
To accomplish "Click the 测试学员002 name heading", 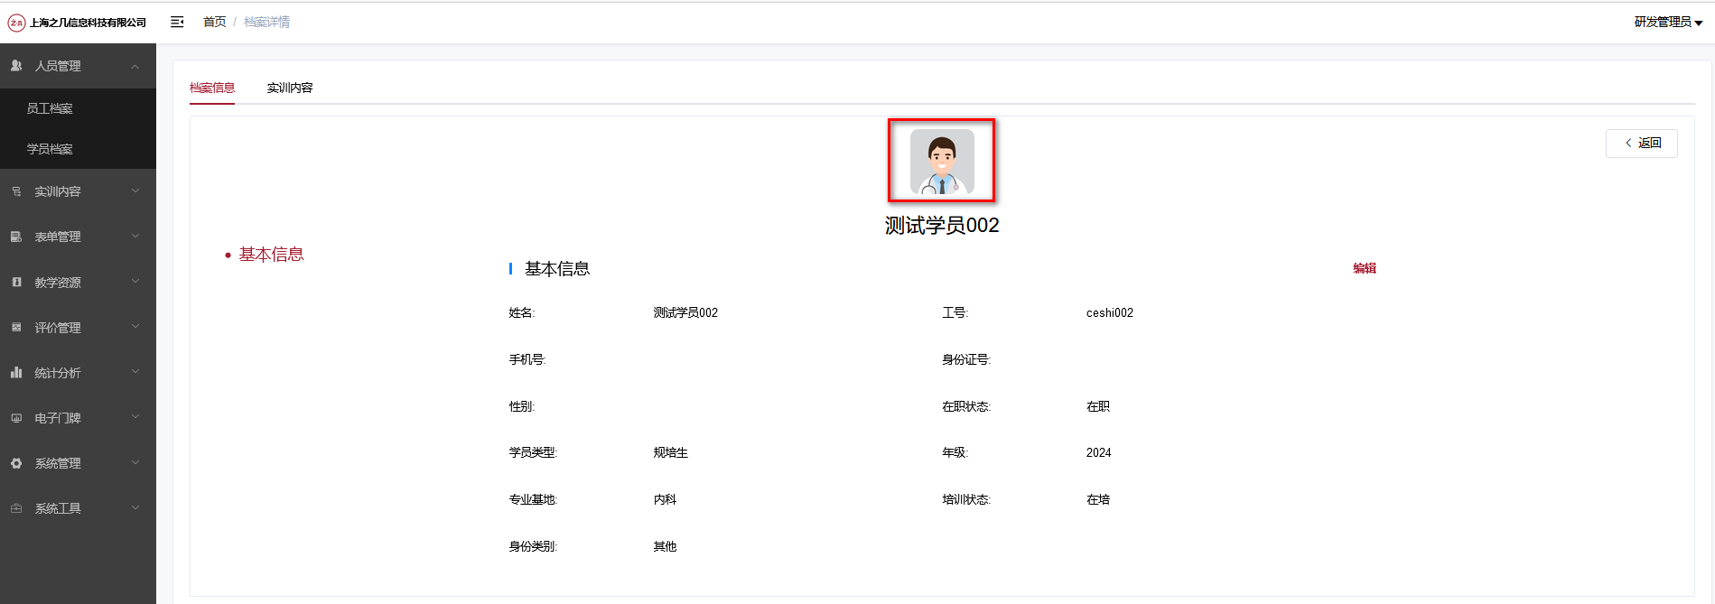I will [x=942, y=225].
